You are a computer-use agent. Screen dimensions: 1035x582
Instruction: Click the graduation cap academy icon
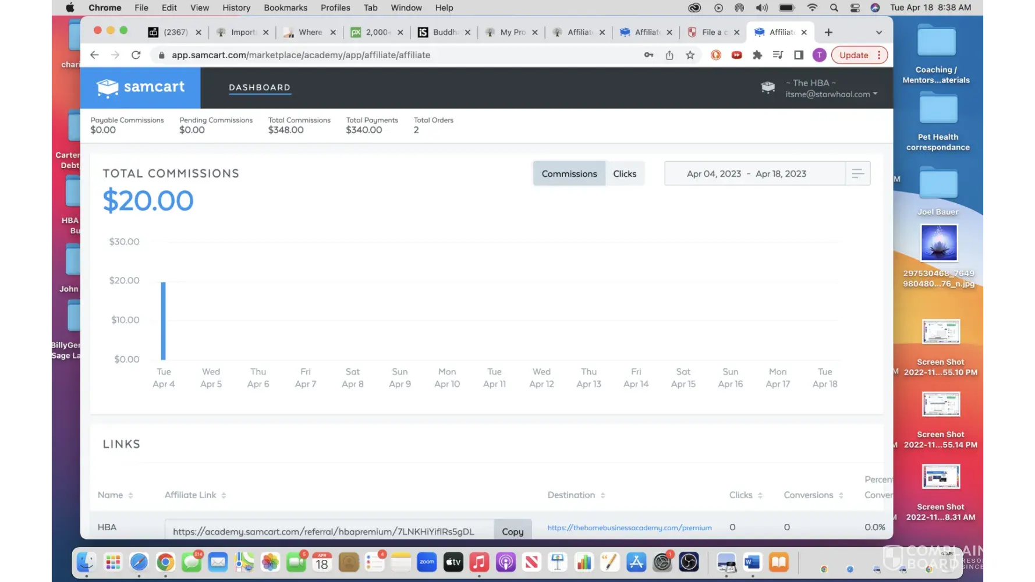click(768, 87)
